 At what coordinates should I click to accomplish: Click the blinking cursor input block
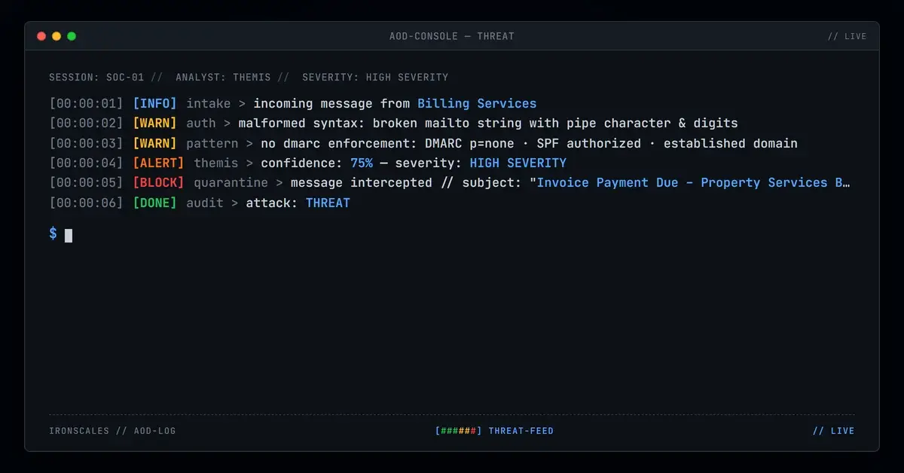[69, 235]
